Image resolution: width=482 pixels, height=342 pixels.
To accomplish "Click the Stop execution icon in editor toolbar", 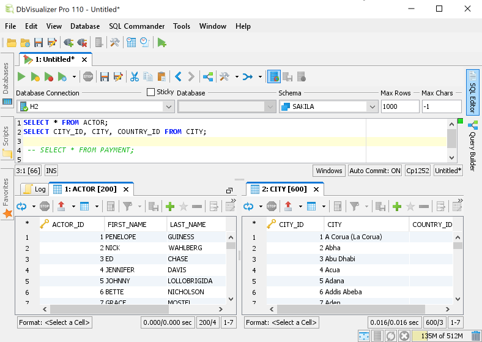I will coord(88,76).
